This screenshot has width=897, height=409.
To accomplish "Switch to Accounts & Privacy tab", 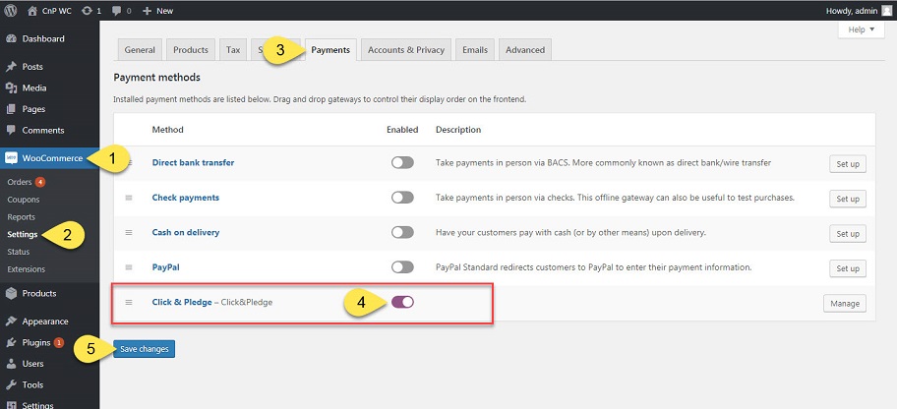I will point(406,50).
